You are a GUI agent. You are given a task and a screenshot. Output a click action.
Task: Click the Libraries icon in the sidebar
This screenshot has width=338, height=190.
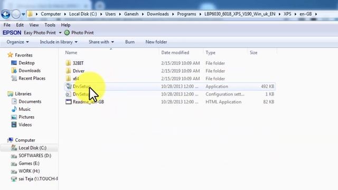pos(10,94)
